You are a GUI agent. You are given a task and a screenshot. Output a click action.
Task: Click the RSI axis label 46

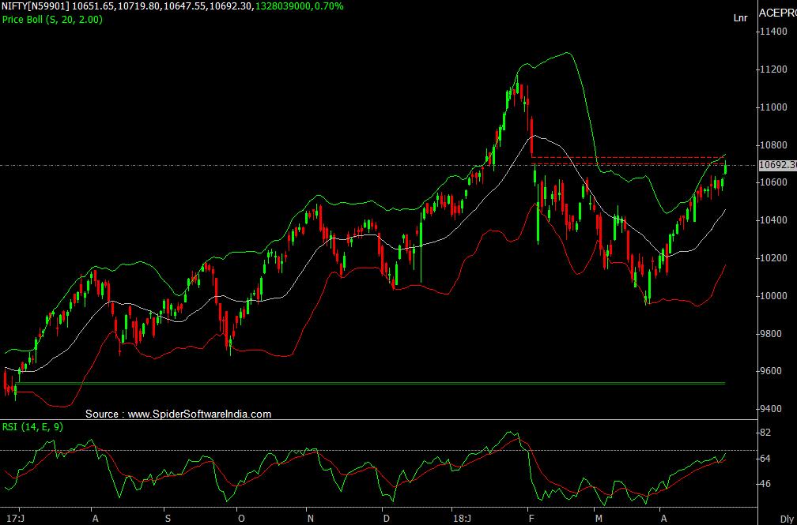[x=765, y=484]
